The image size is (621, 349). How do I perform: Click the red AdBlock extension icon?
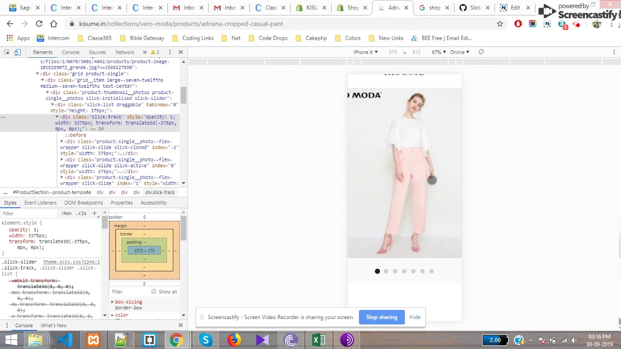[518, 23]
